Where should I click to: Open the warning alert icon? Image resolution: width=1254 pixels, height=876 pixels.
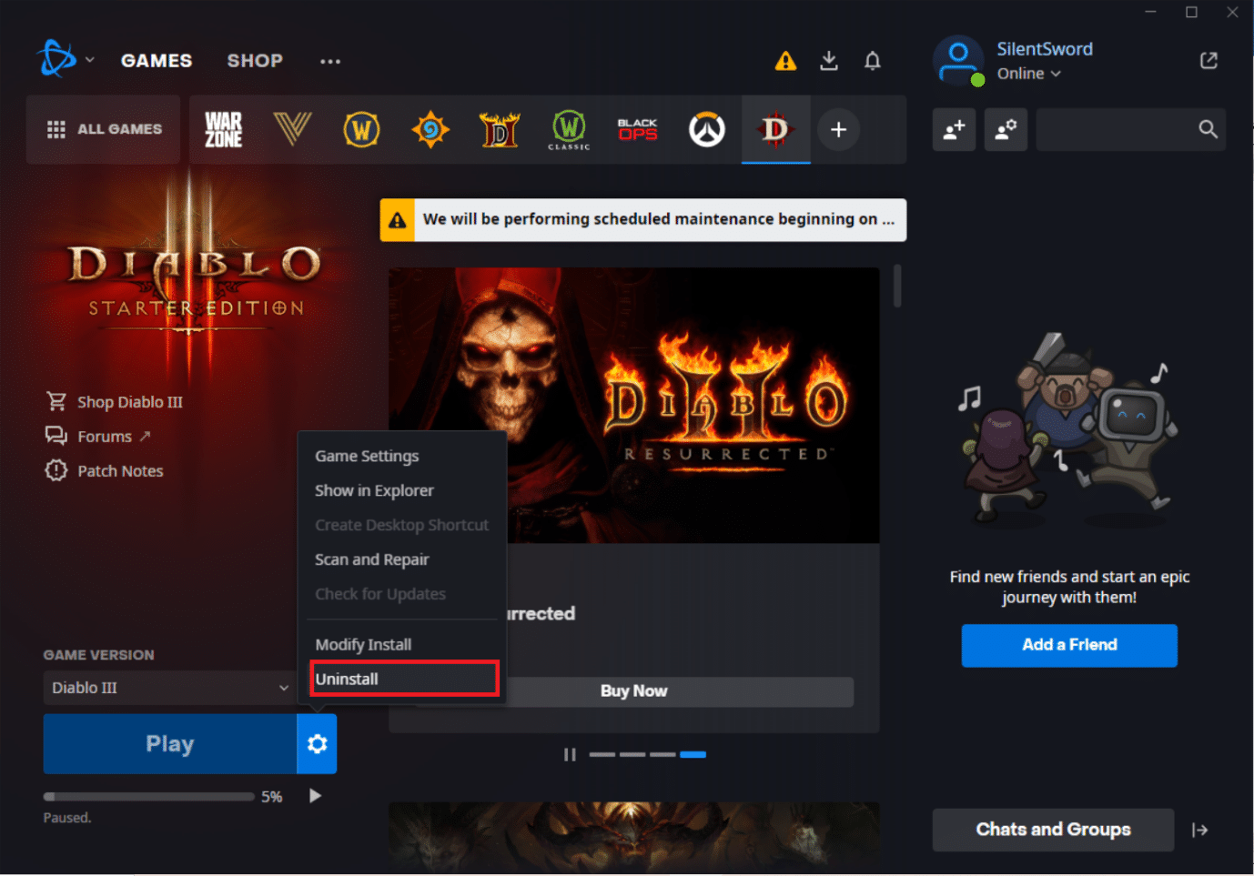(785, 61)
